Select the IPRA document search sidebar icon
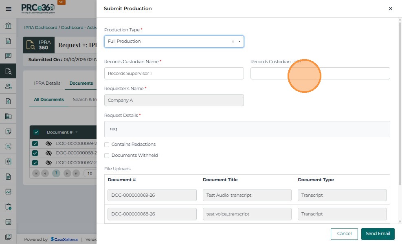402x244 pixels. tap(8, 71)
